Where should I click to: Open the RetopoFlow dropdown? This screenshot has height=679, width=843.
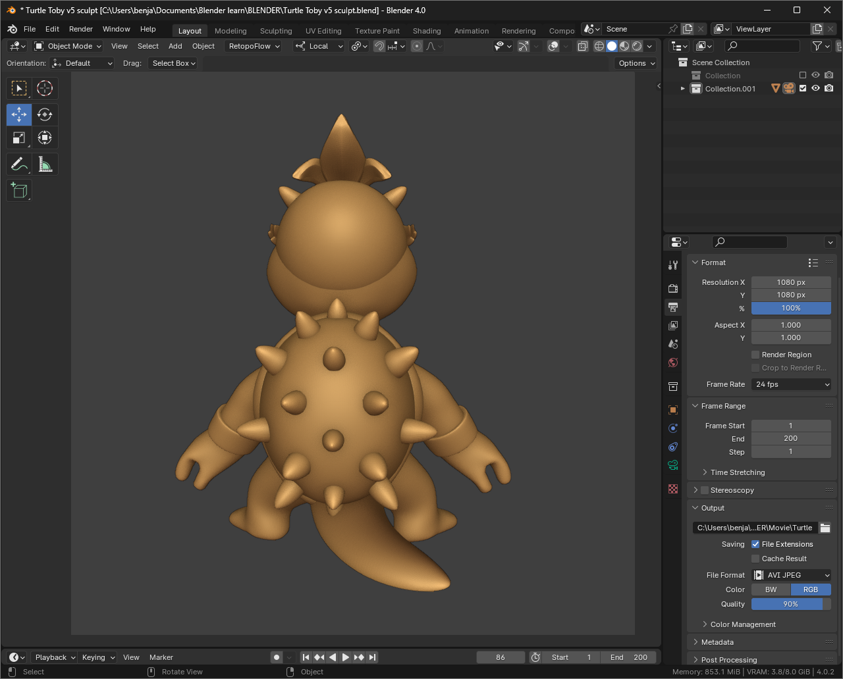(x=253, y=46)
